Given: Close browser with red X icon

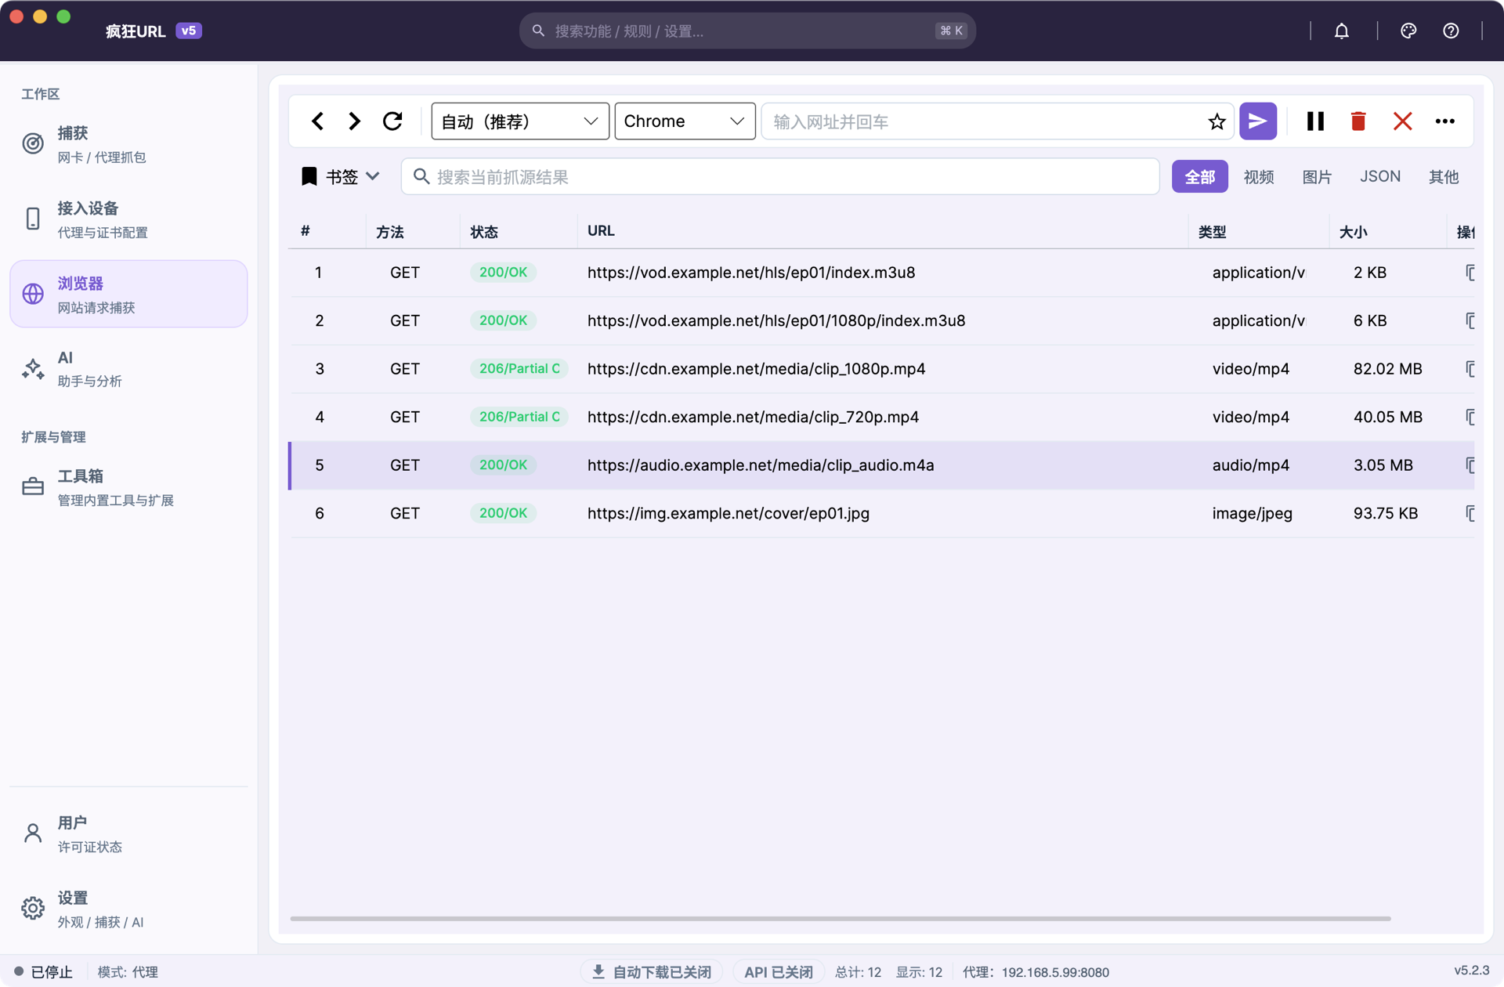Looking at the screenshot, I should 1402,121.
